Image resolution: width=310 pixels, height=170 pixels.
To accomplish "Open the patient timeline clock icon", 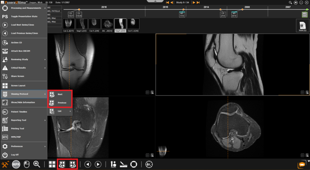I will coord(149,164).
